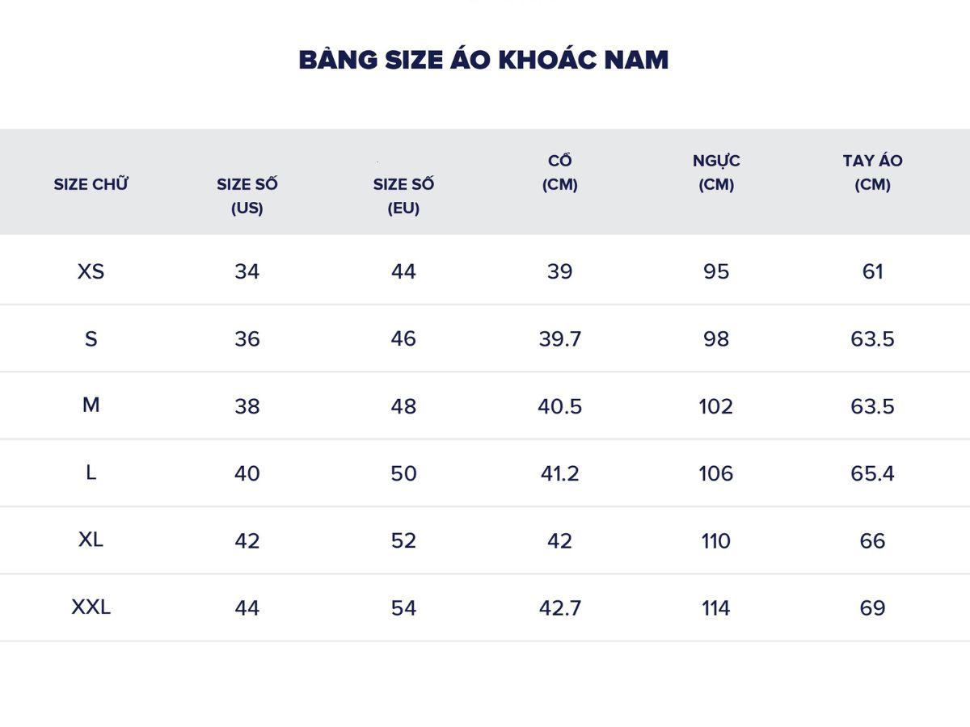Click the 65.4 sleeve measurement cell
The width and height of the screenshot is (970, 727).
872,473
